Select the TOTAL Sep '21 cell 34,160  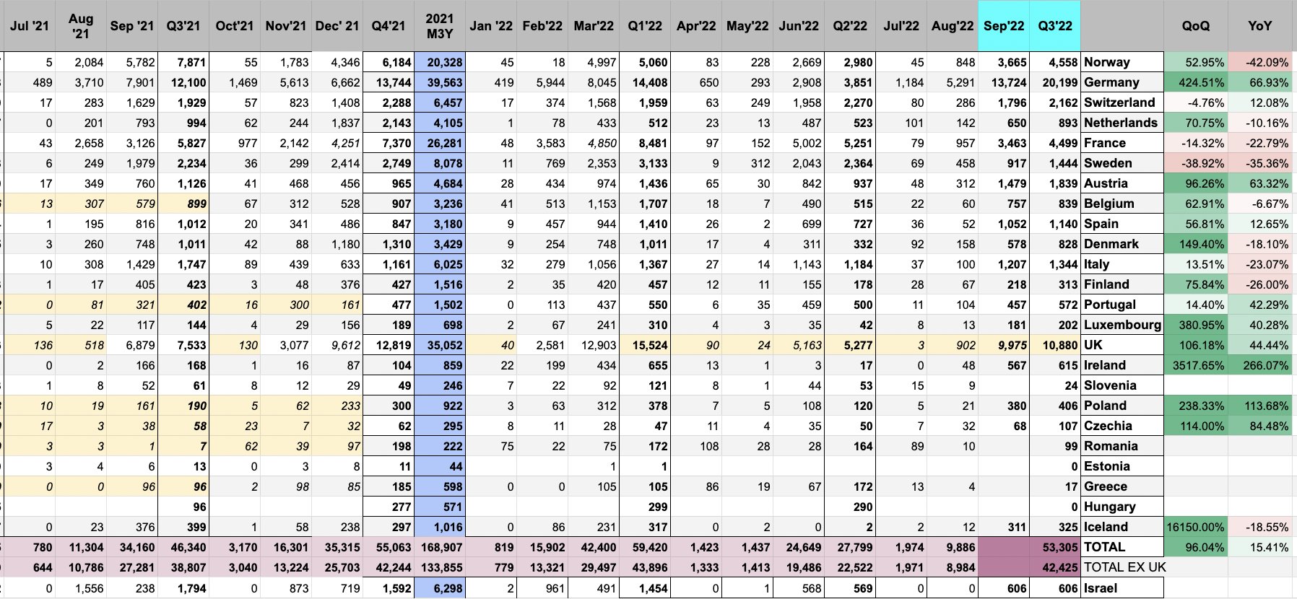coord(132,547)
